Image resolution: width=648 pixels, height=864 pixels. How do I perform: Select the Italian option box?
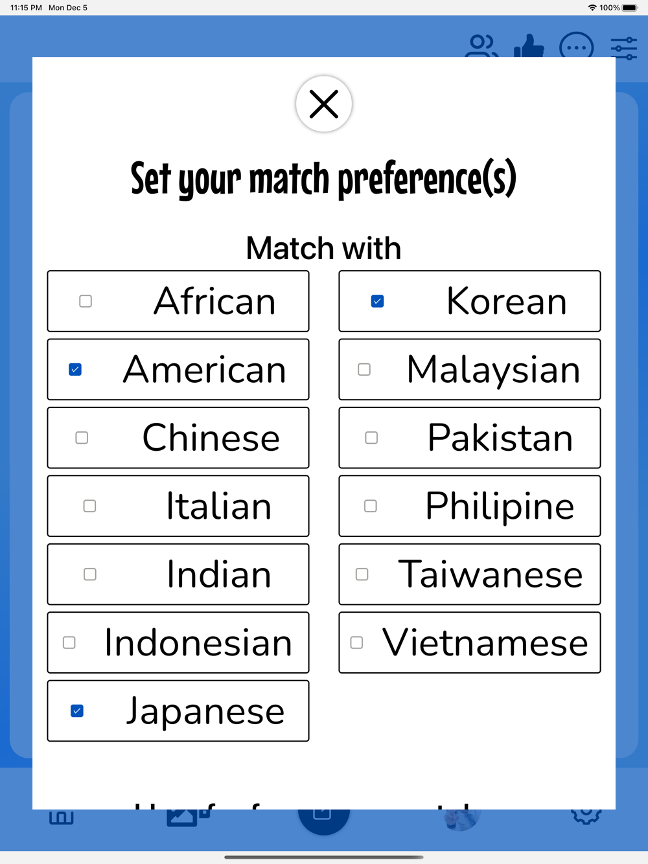178,506
